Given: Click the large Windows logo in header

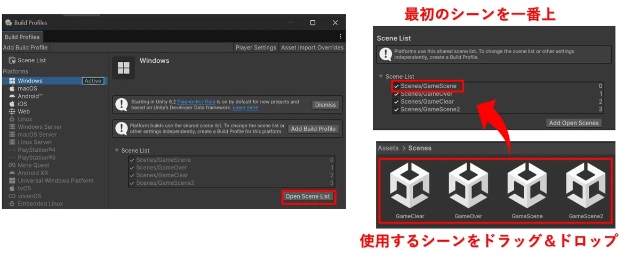Looking at the screenshot, I should pos(124,68).
